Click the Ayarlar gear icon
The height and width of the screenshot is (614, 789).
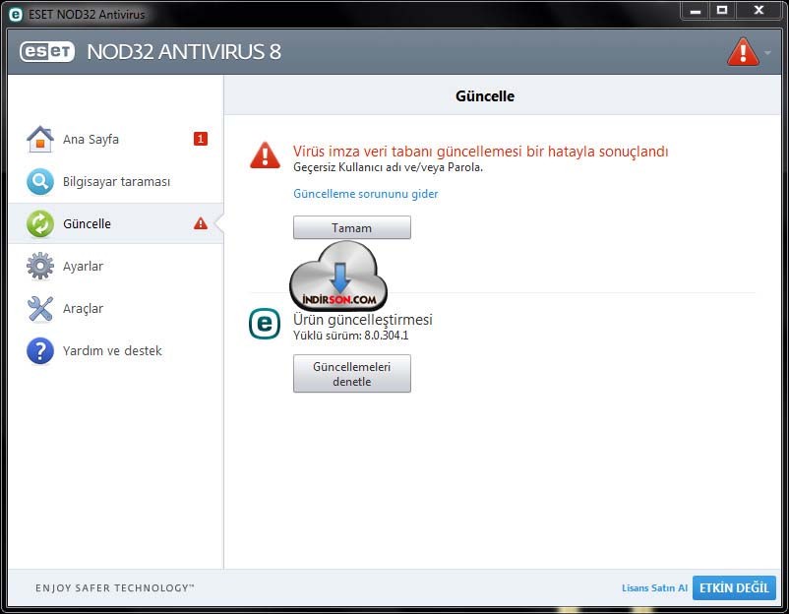(x=40, y=266)
